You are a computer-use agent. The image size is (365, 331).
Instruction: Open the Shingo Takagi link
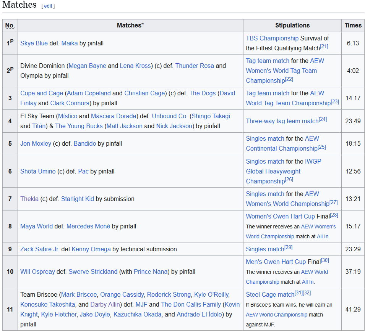(x=211, y=116)
